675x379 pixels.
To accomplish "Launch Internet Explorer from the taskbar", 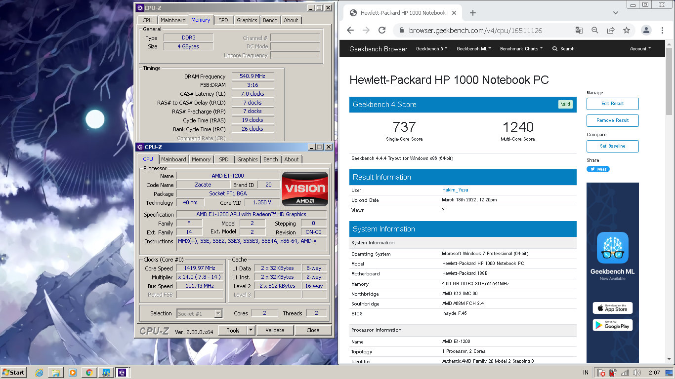I will pyautogui.click(x=39, y=373).
